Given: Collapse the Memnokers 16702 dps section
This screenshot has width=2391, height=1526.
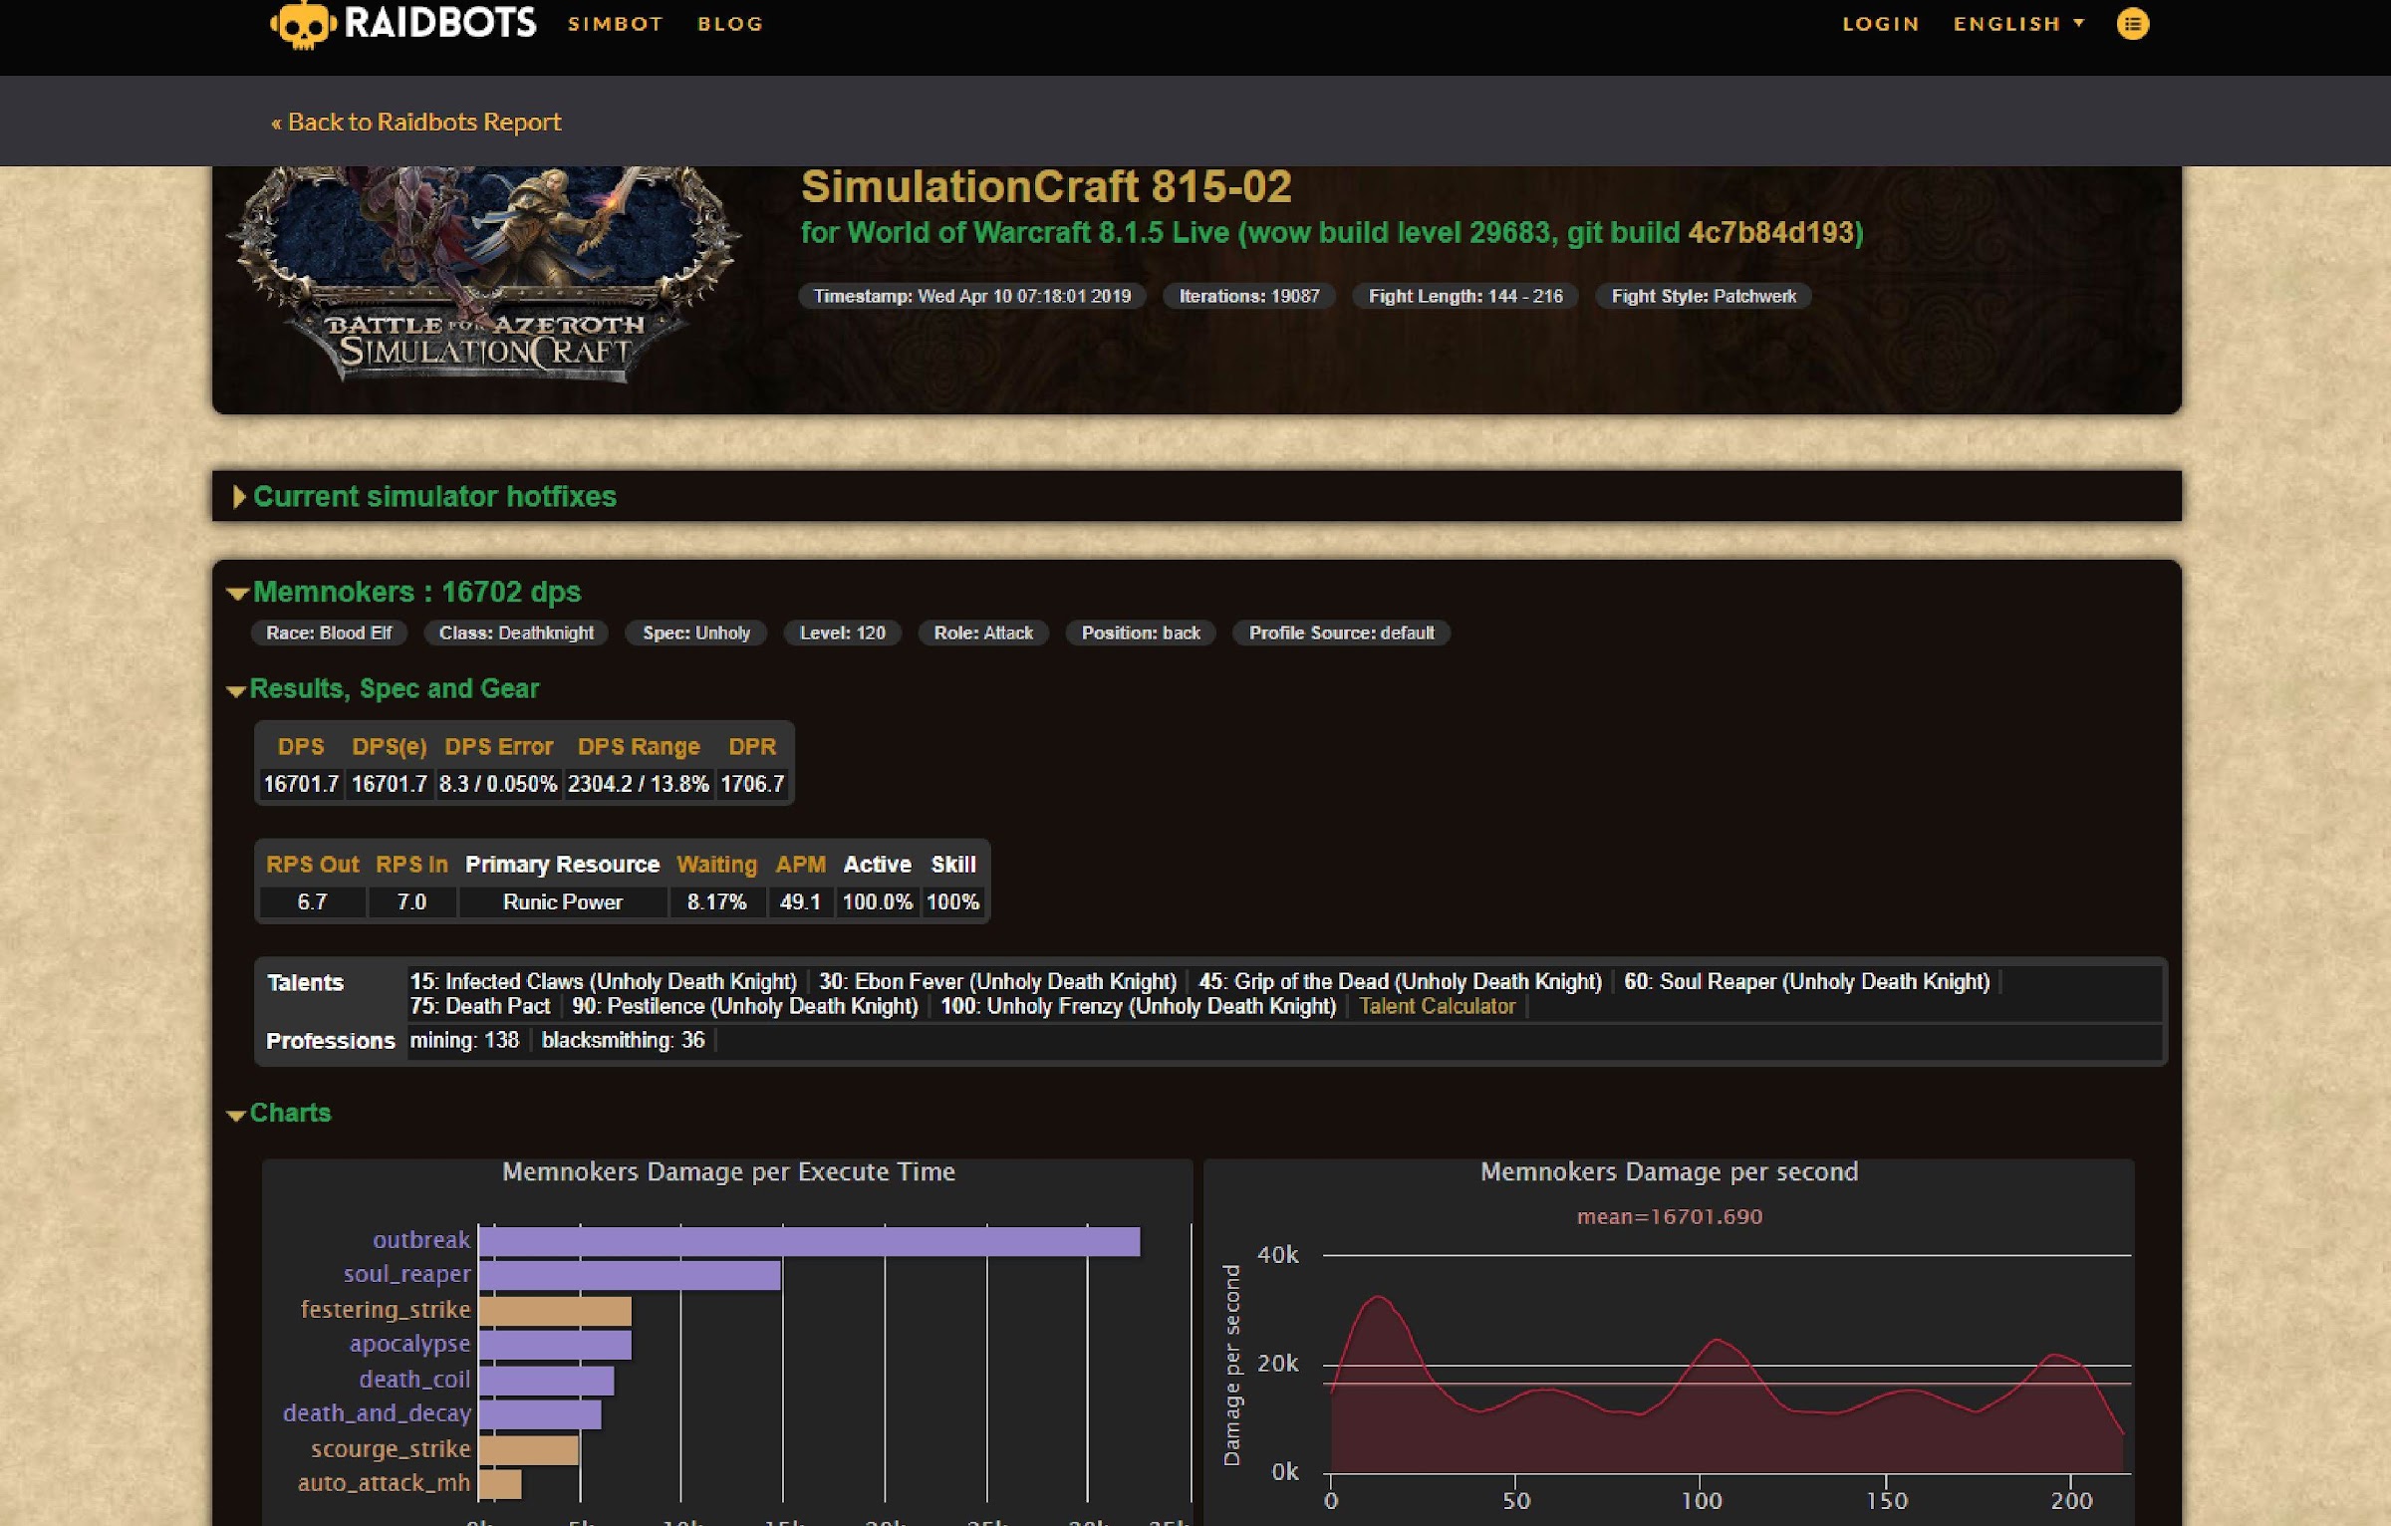Looking at the screenshot, I should point(415,592).
